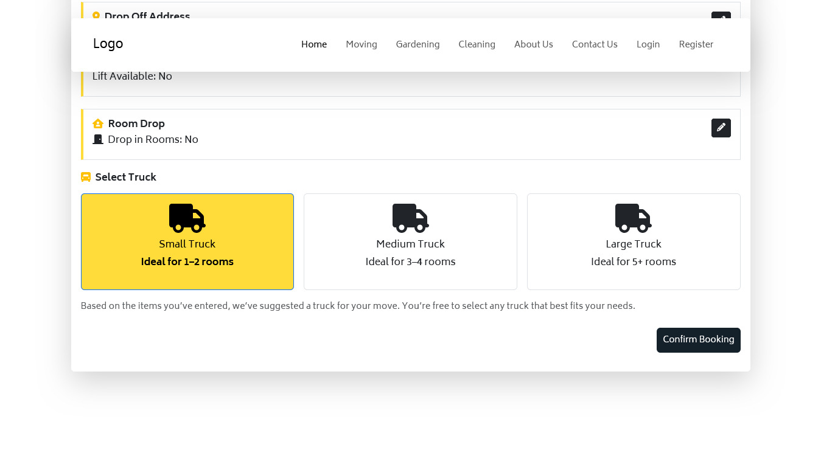Screen dimensions: 821x467
Task: Open the Moving menu item
Action: click(x=362, y=44)
